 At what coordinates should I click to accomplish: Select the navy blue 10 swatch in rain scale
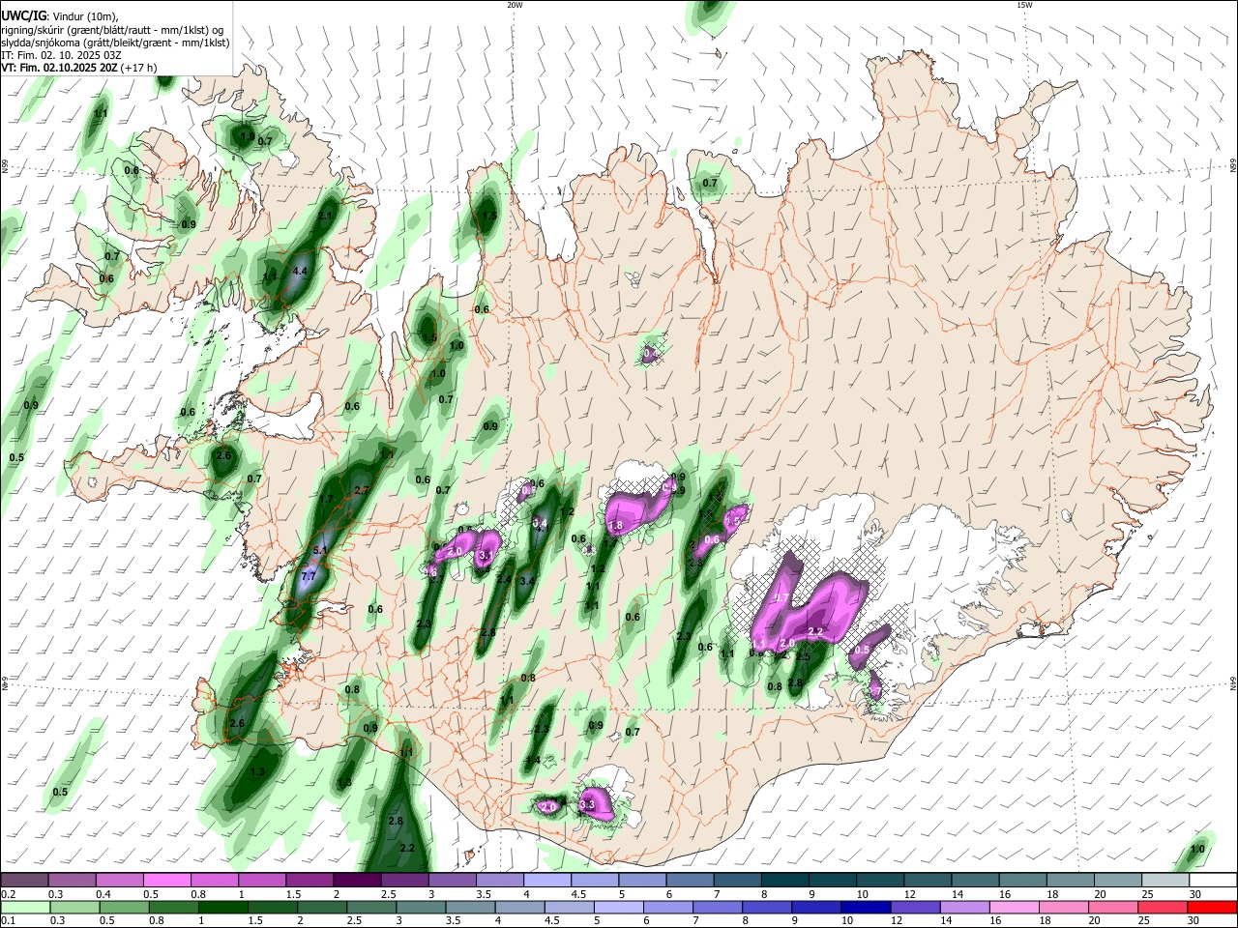(x=865, y=908)
